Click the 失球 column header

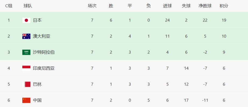[186, 6]
